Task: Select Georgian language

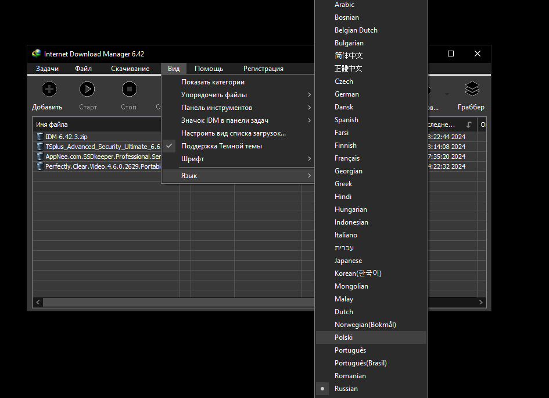Action: (371, 171)
